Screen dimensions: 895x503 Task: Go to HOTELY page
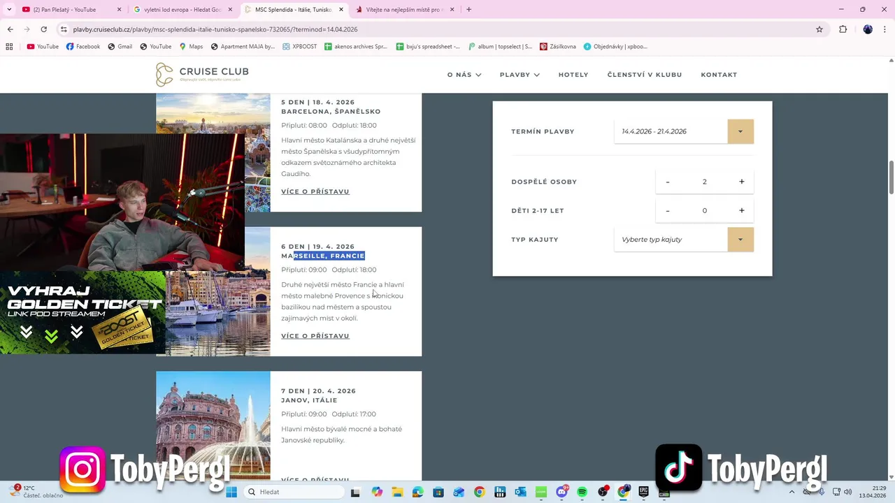pos(573,75)
